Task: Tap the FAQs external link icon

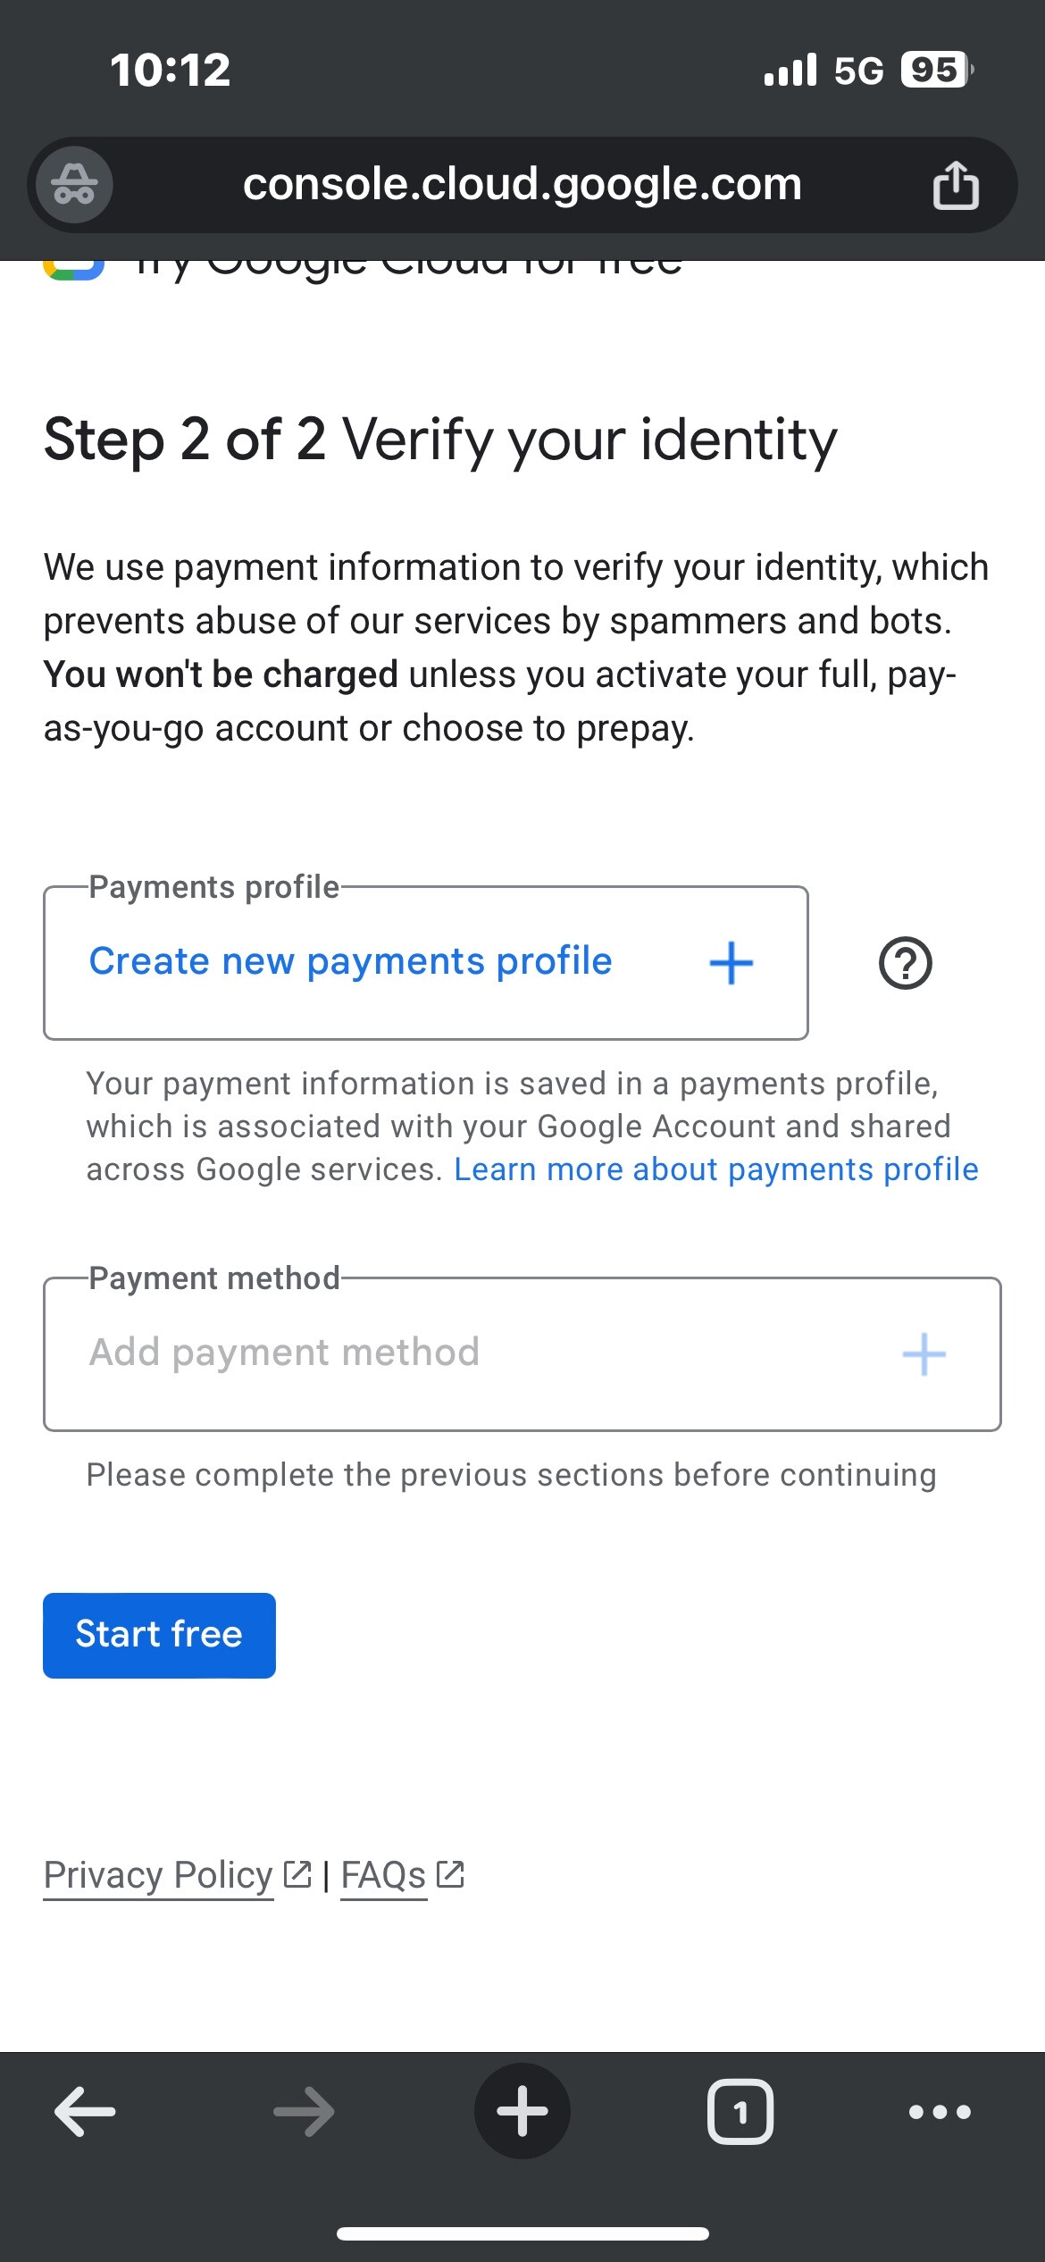Action: 450,1873
